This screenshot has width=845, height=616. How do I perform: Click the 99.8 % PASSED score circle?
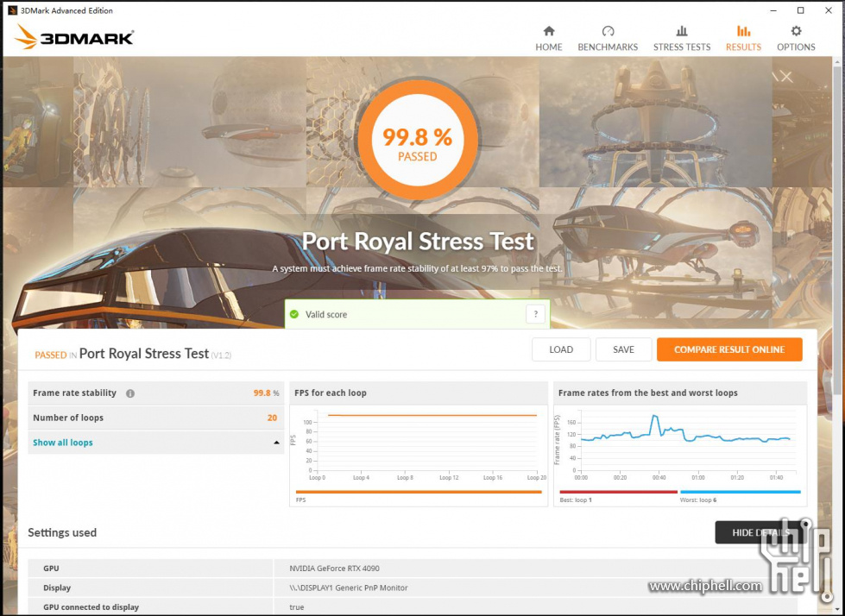click(x=418, y=140)
